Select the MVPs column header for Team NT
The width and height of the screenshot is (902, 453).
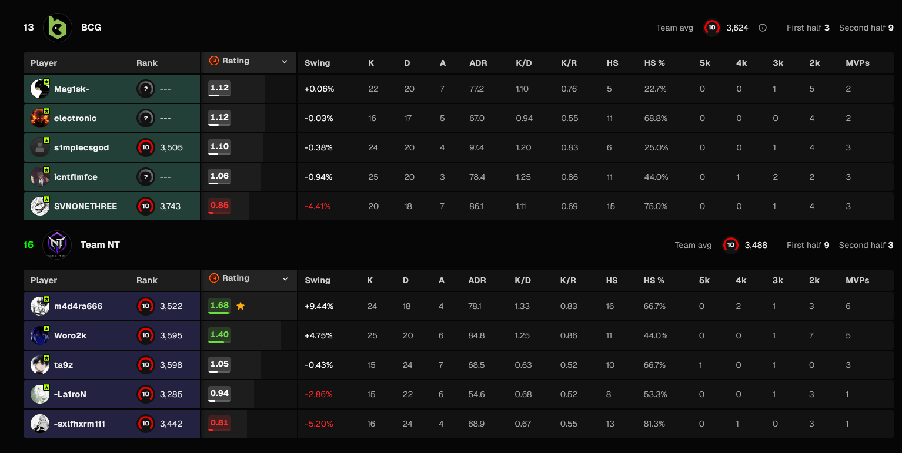tap(857, 280)
